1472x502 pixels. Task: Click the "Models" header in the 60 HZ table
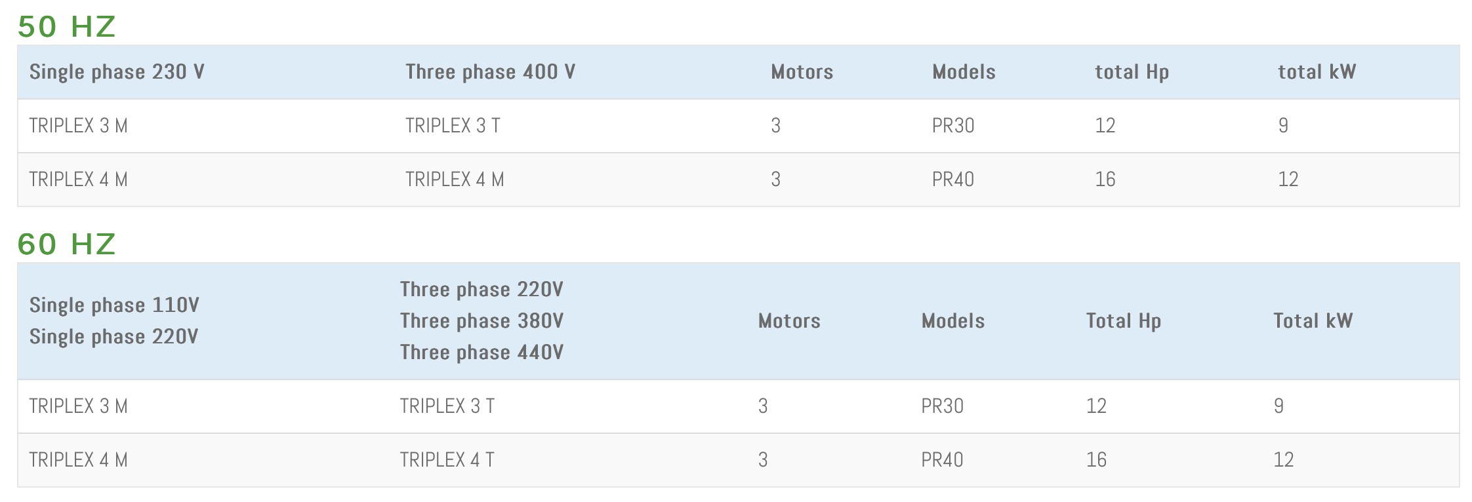(x=953, y=321)
